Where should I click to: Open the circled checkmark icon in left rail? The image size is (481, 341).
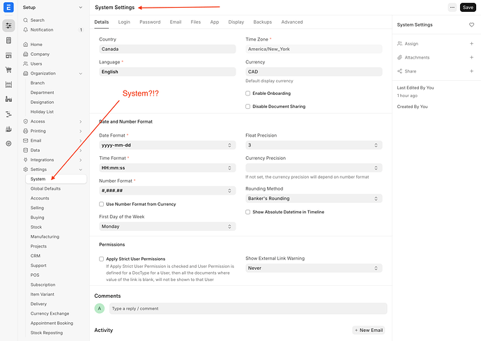pyautogui.click(x=8, y=144)
